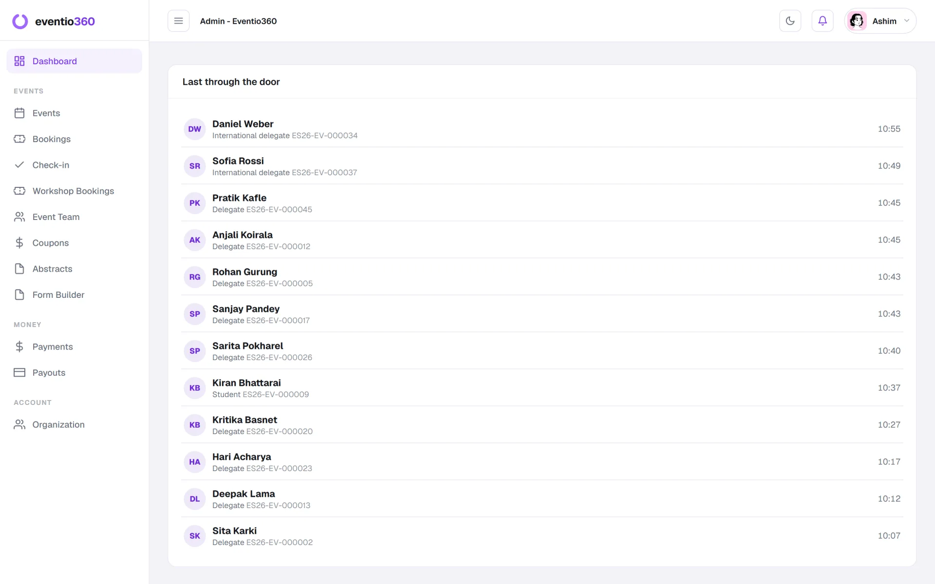
Task: Click booking code ES26-EV-000005
Action: coord(280,283)
